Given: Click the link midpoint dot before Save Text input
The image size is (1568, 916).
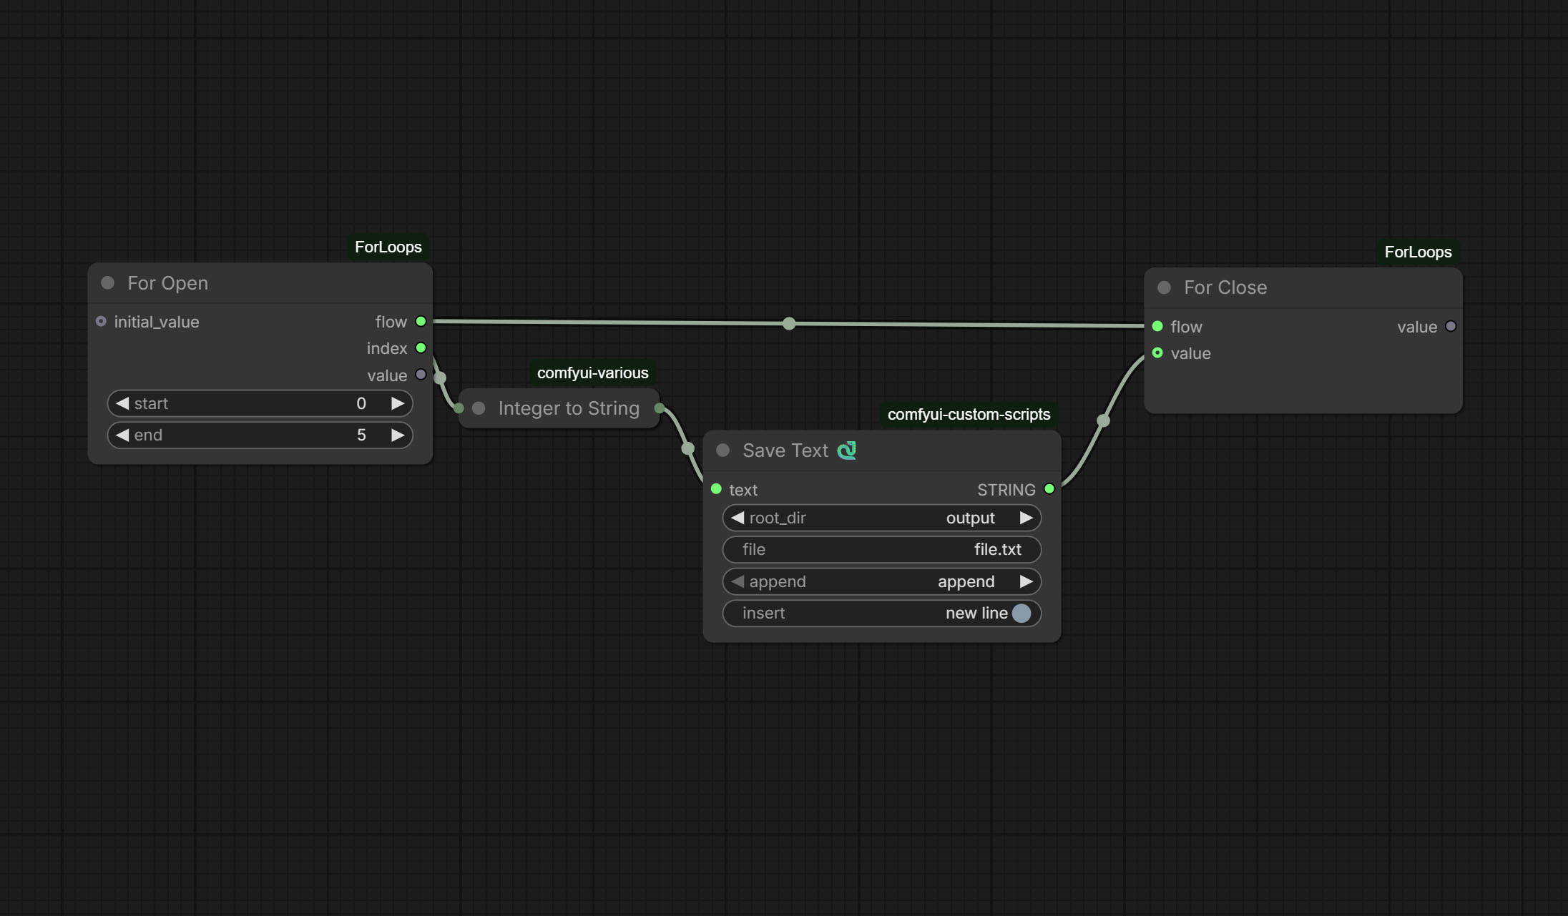Looking at the screenshot, I should [688, 449].
